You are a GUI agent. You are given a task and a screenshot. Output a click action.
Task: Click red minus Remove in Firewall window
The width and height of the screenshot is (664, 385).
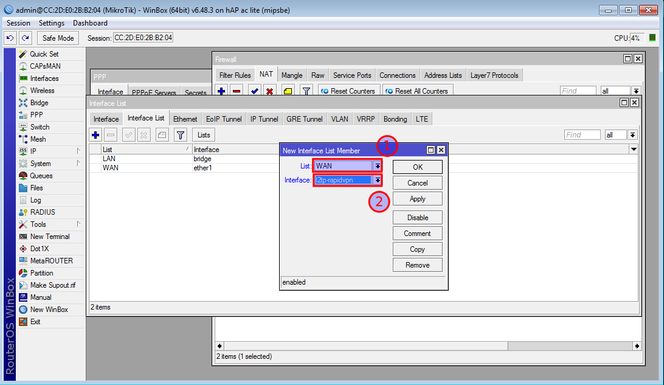click(237, 91)
